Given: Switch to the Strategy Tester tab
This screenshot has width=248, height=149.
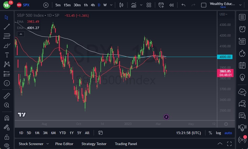Looking at the screenshot, I should click(x=94, y=144).
